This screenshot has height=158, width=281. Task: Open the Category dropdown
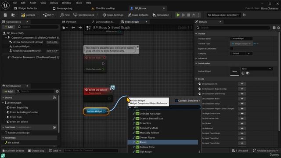pos(241,54)
